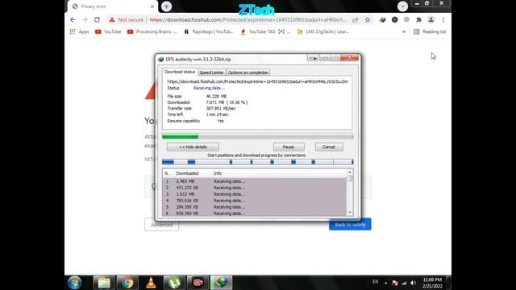Open the taskbar clock showing 11:09 PM
516x290 pixels.
tap(432, 283)
